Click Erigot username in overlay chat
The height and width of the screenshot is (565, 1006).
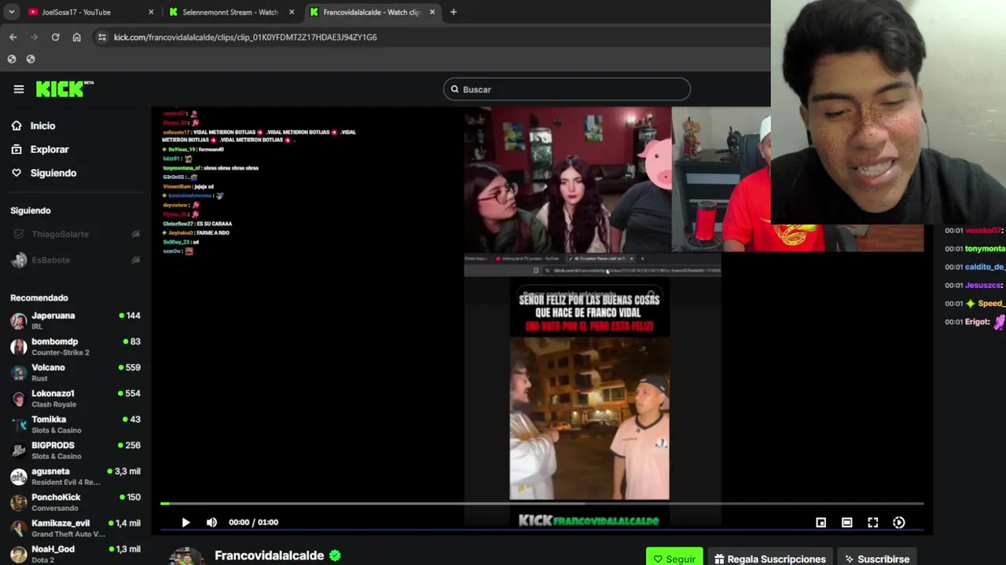(978, 322)
